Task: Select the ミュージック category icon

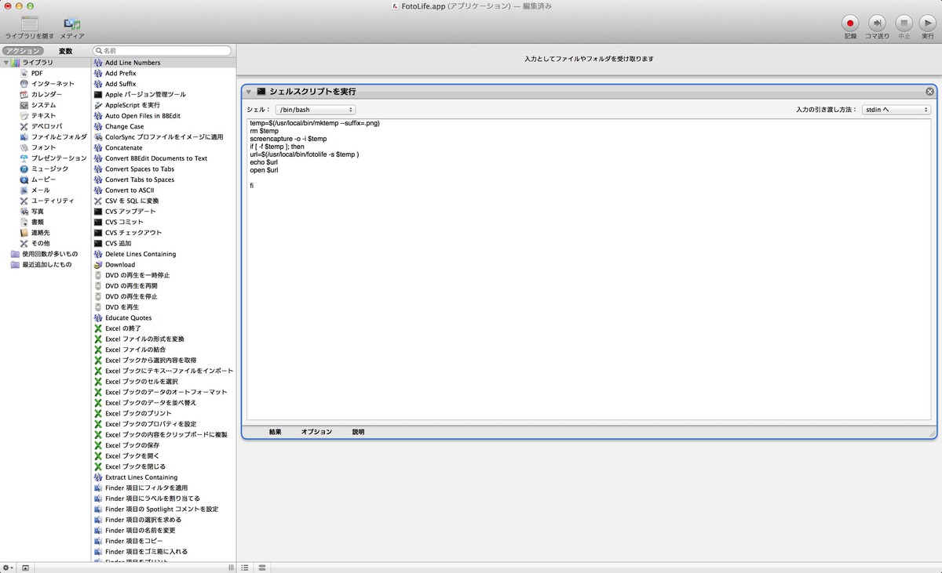Action: pos(24,169)
